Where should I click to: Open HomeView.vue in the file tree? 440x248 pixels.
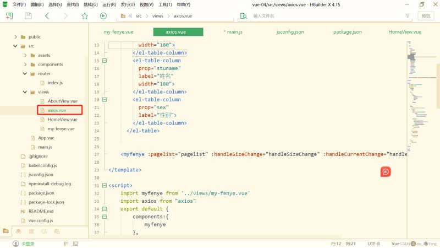point(63,120)
